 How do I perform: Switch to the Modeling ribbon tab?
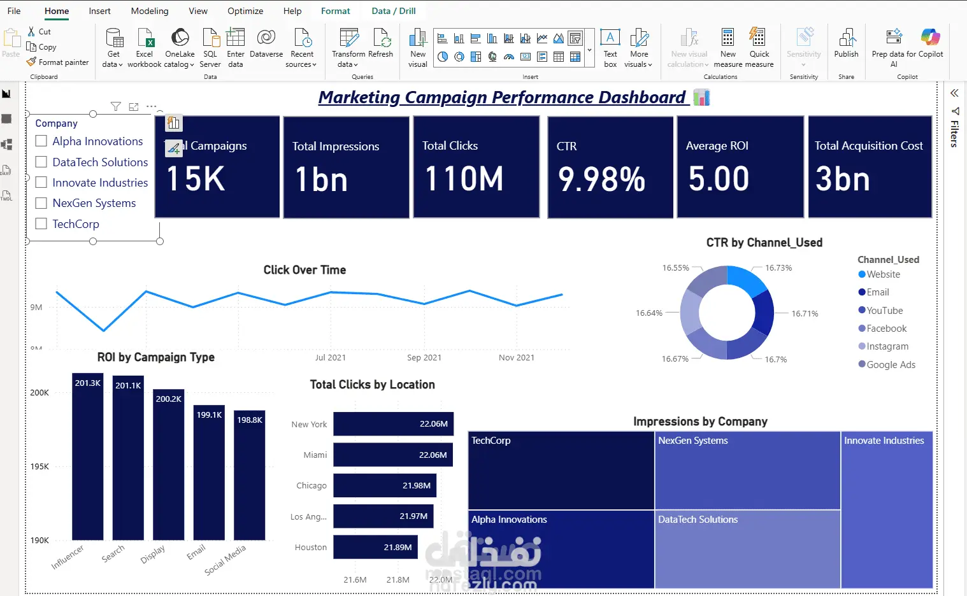click(x=150, y=11)
